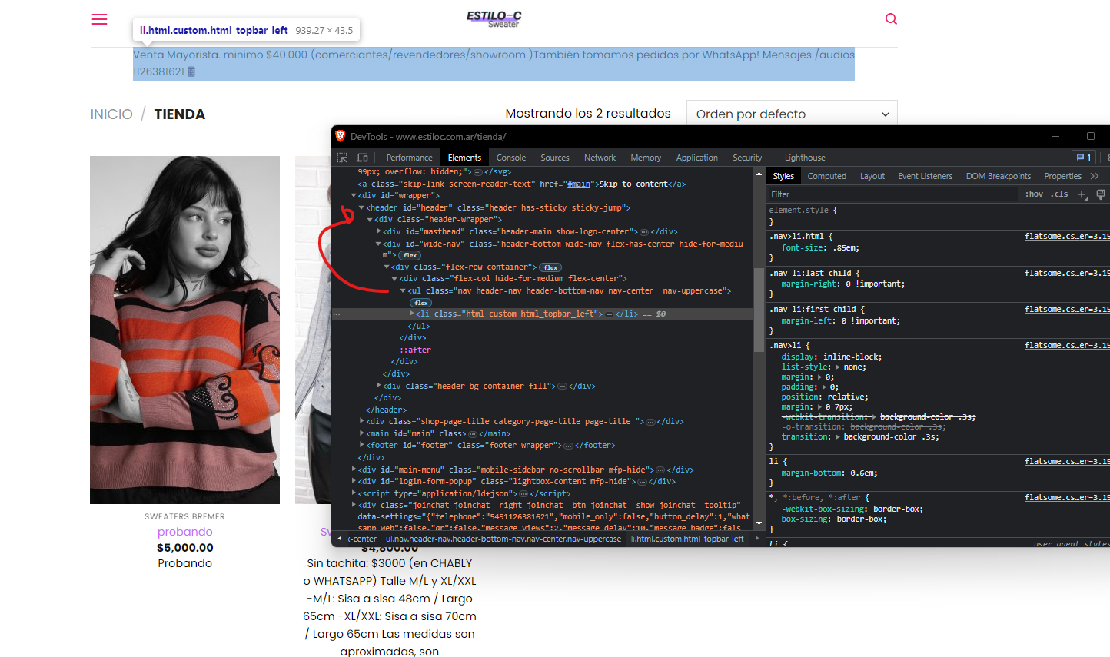The height and width of the screenshot is (657, 1110).
Task: Click breadcrumb ul.nav.header-nav in DevTools path bar
Action: 503,539
